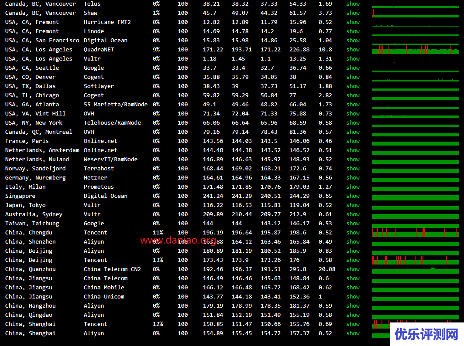The image size is (464, 346).
Task: Click the Chengdu Tencent packet loss graph
Action: point(415,233)
